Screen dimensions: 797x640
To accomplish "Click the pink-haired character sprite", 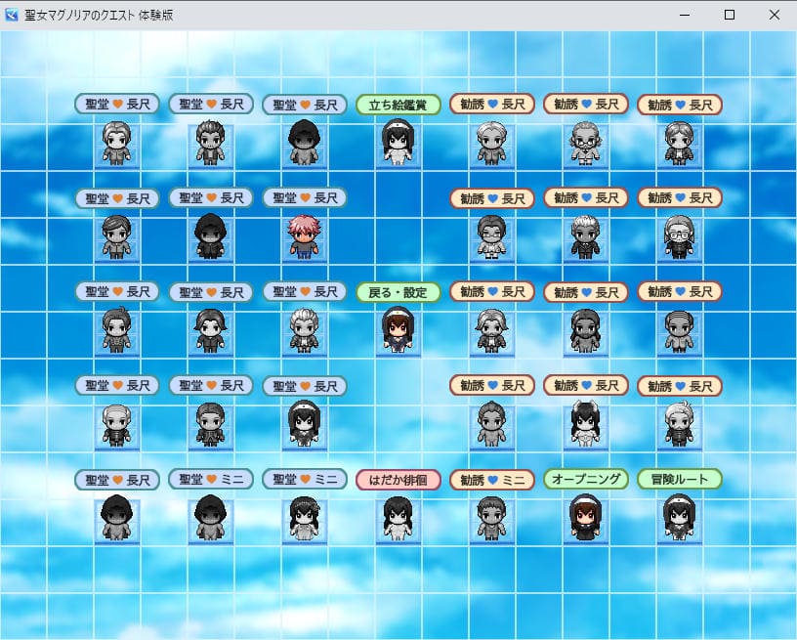I will [305, 236].
